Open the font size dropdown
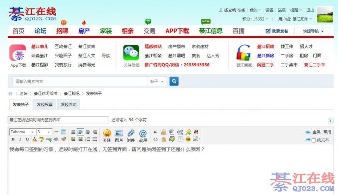Screen dimensions: 338x195 pyautogui.click(x=44, y=132)
